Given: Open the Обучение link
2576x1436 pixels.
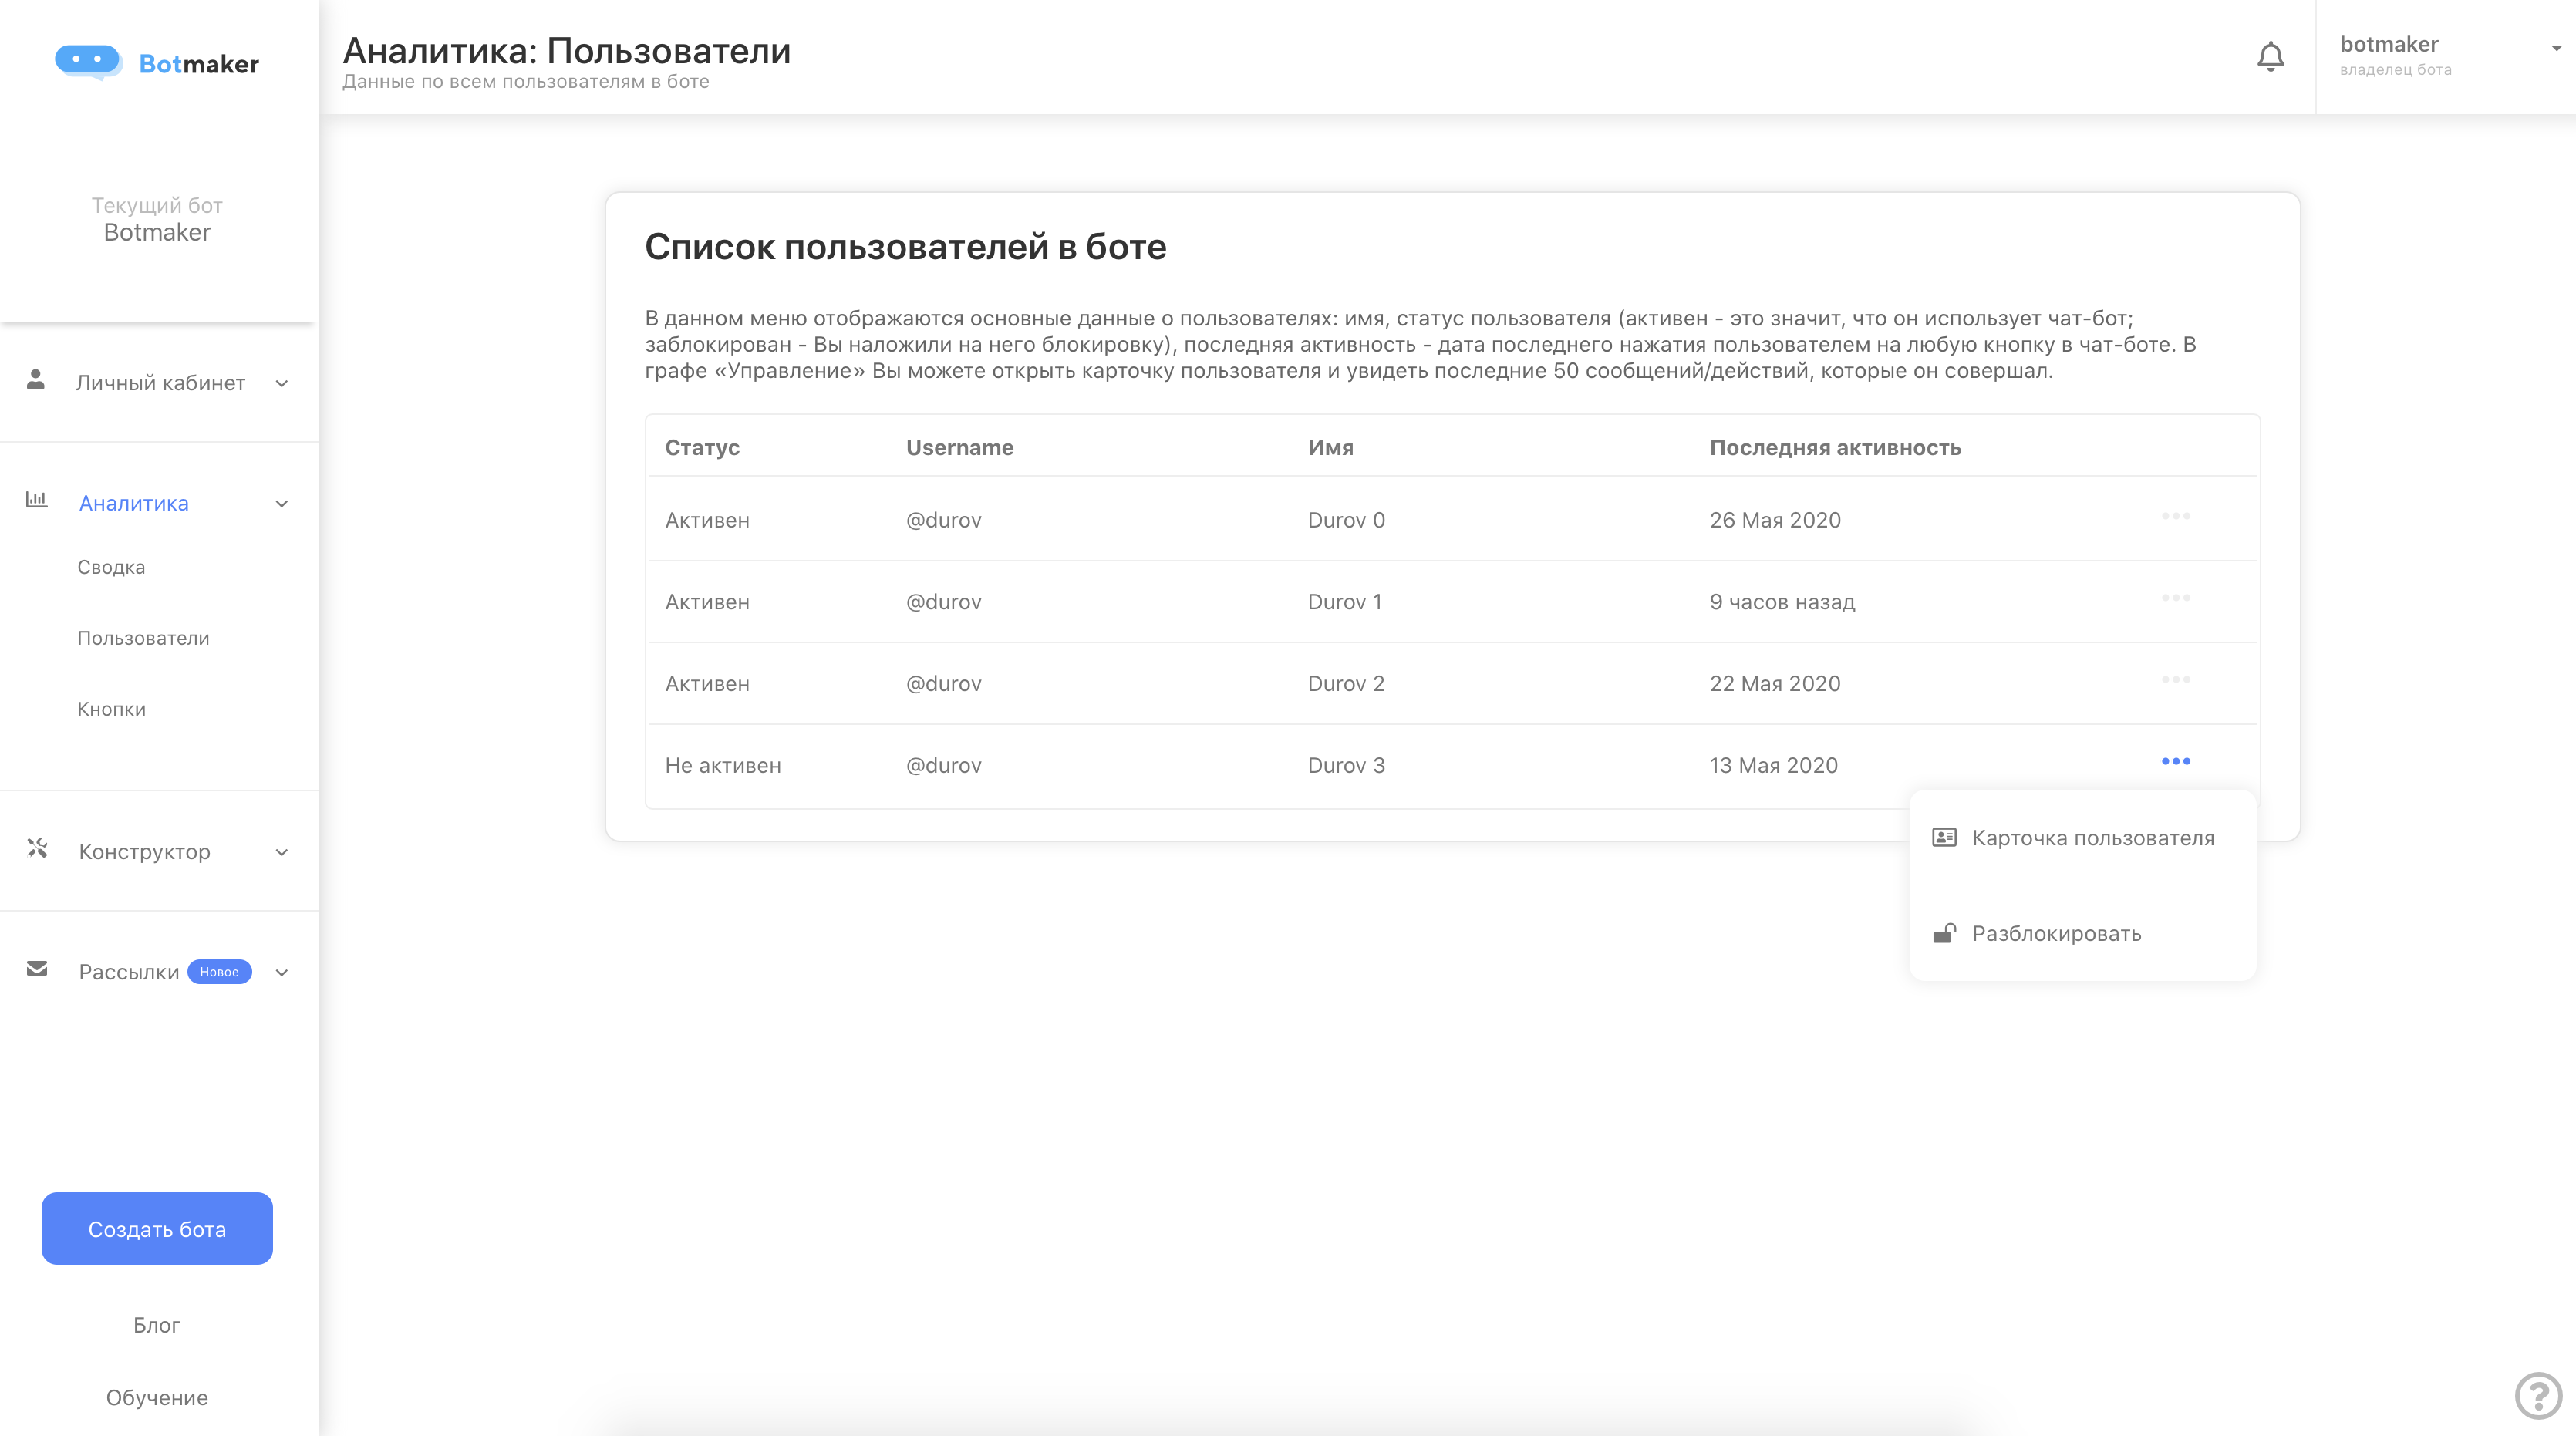Looking at the screenshot, I should click(157, 1398).
